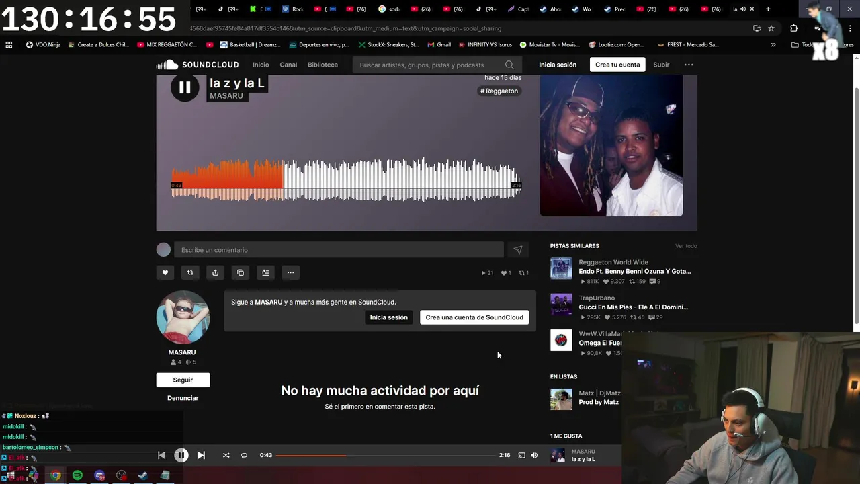Screen dimensions: 860x484
Task: Toggle shuffle in the bottom player
Action: (226, 455)
